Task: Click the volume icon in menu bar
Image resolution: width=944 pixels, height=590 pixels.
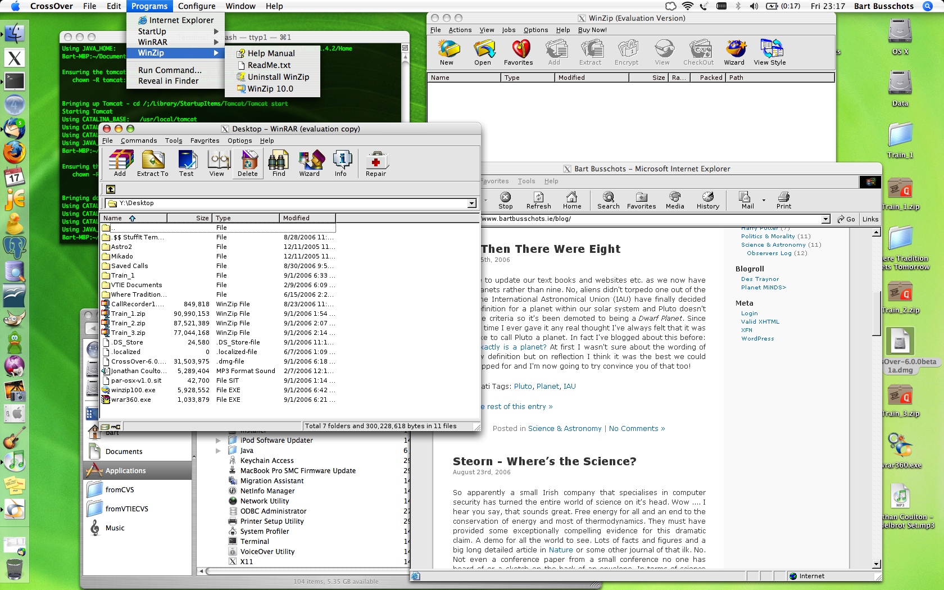Action: [x=754, y=6]
